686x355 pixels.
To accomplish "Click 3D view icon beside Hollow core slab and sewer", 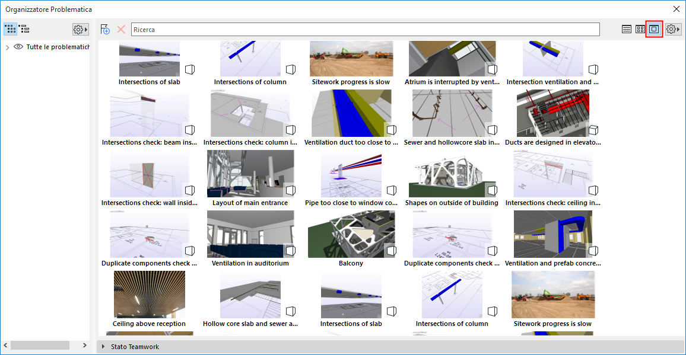I will (291, 311).
